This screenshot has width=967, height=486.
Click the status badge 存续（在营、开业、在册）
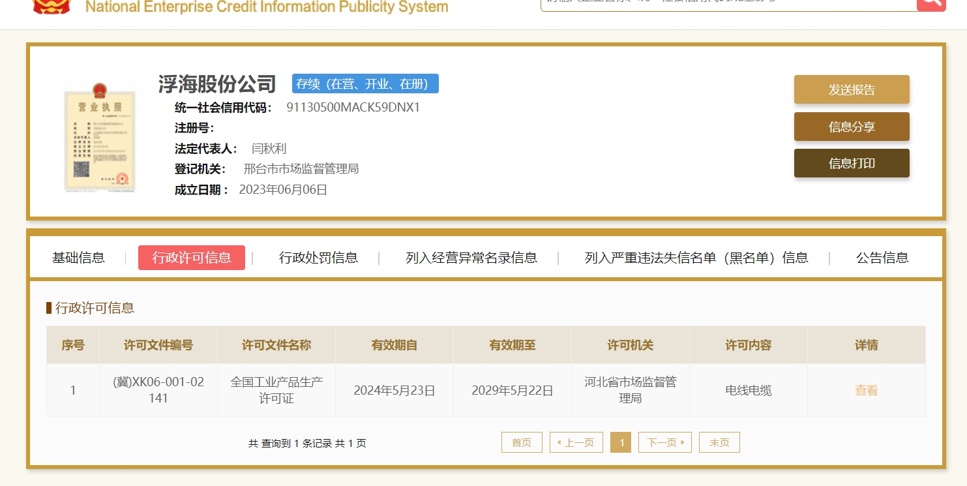pyautogui.click(x=365, y=84)
